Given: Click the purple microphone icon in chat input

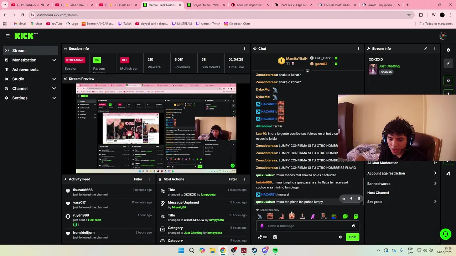Looking at the screenshot, I should point(262,226).
